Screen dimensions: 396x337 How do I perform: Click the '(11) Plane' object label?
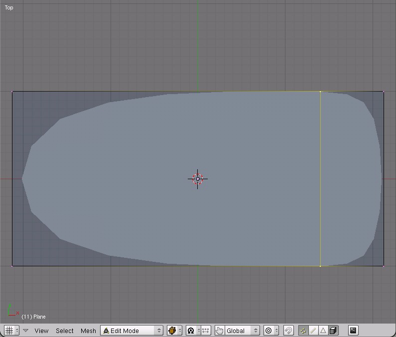(33, 317)
